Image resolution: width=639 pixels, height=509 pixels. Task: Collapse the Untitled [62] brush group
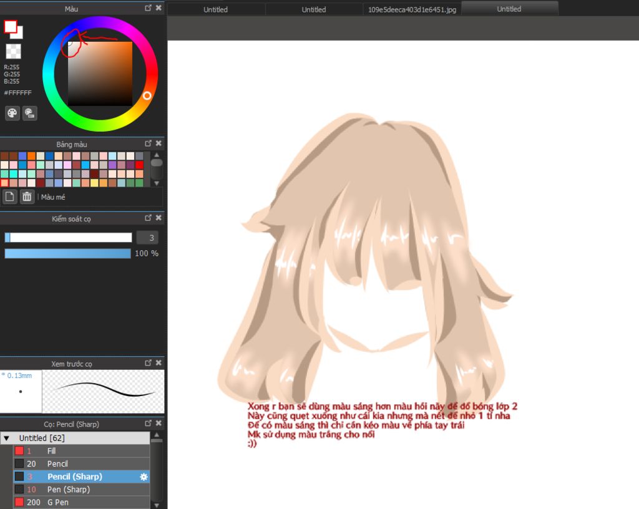7,439
